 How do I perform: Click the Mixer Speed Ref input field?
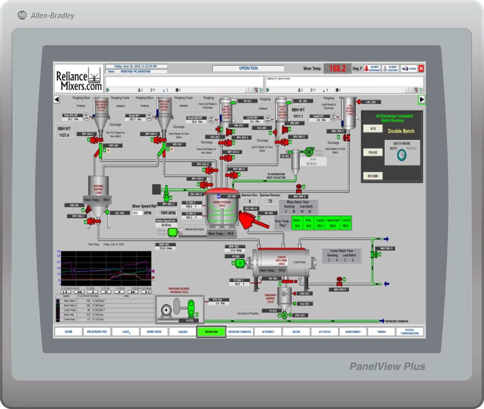(x=137, y=213)
